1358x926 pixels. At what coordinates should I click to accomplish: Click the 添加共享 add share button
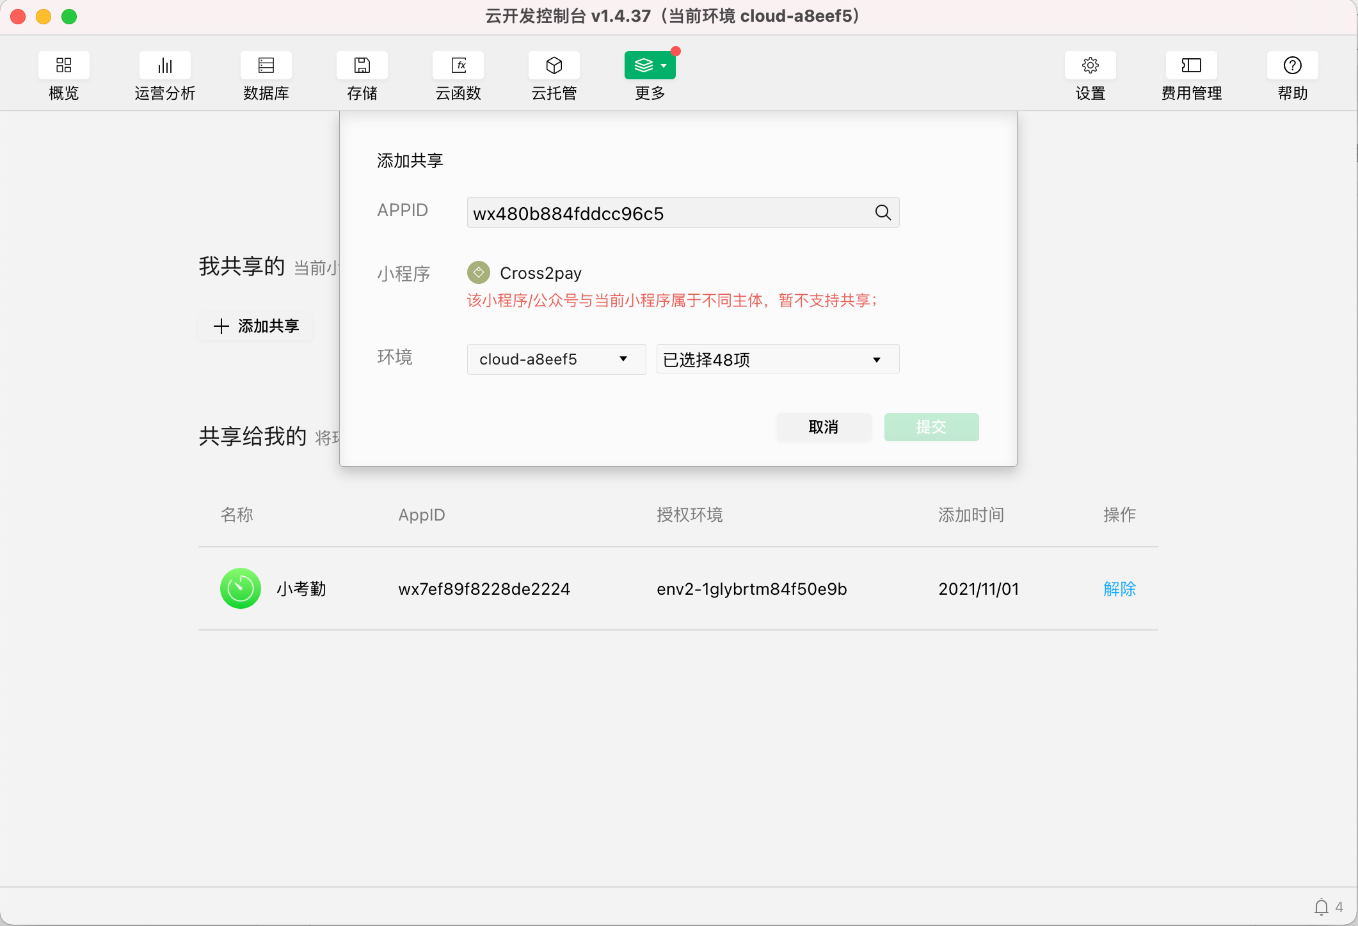pos(256,326)
